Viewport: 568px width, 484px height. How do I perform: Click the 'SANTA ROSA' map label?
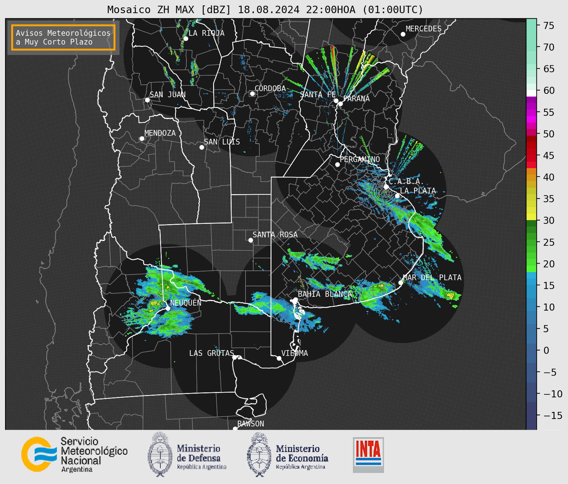pyautogui.click(x=275, y=235)
